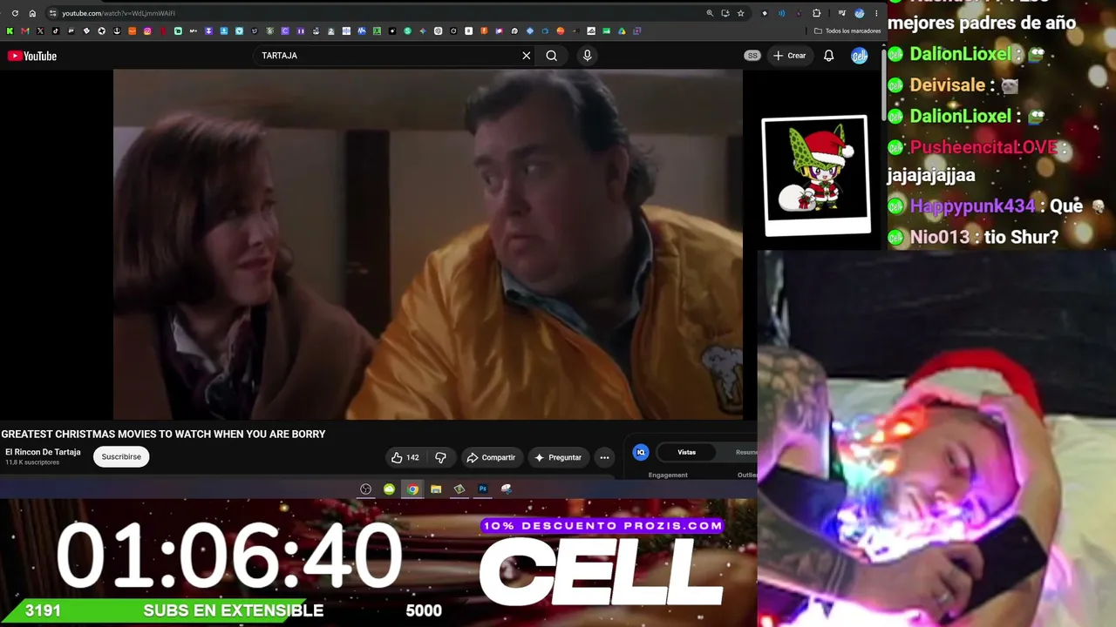The height and width of the screenshot is (627, 1116).
Task: Switch to Google Chrome in taskbar
Action: [x=412, y=489]
